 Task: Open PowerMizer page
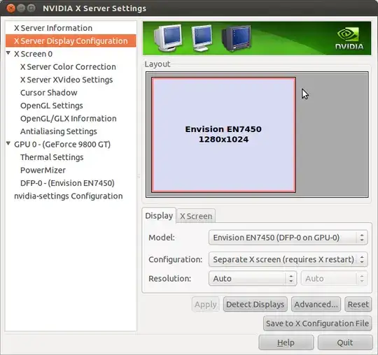(x=43, y=170)
